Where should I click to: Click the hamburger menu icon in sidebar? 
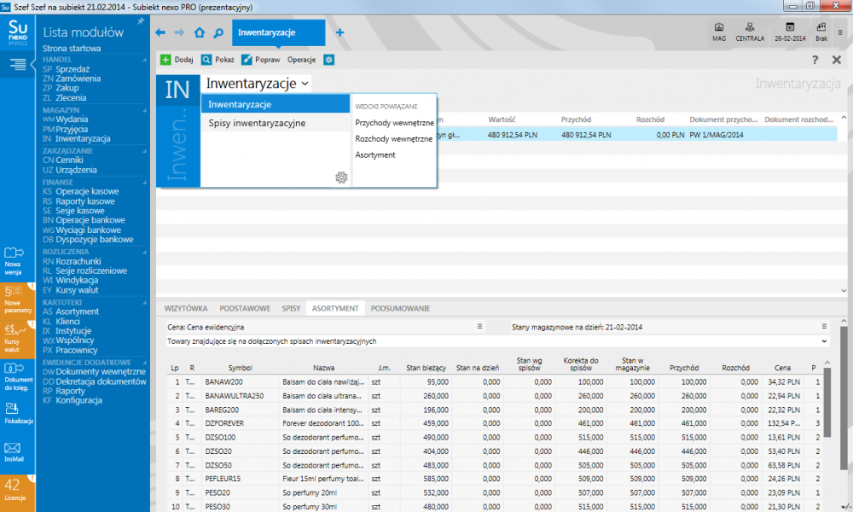coord(17,65)
